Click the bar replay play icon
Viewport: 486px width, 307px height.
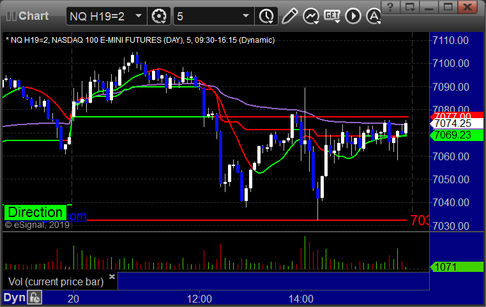coord(353,16)
